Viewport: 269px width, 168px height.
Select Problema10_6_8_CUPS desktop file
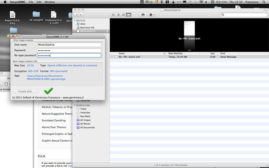[x=53, y=18]
